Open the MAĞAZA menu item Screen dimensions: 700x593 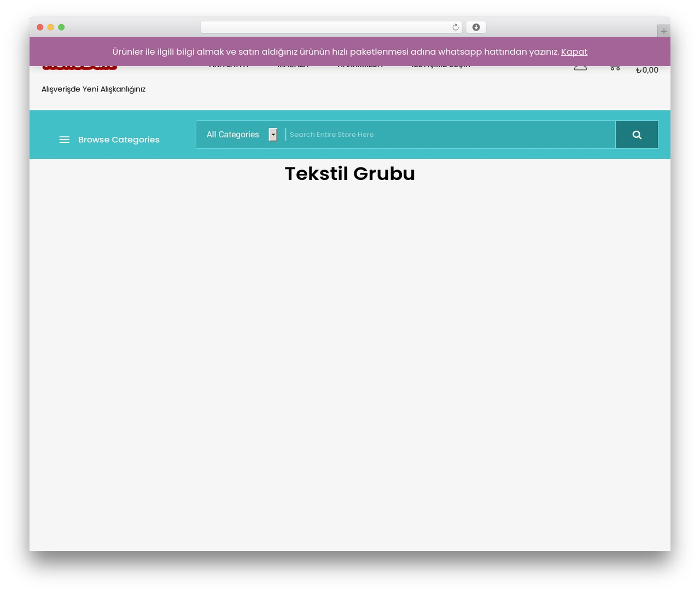point(293,67)
